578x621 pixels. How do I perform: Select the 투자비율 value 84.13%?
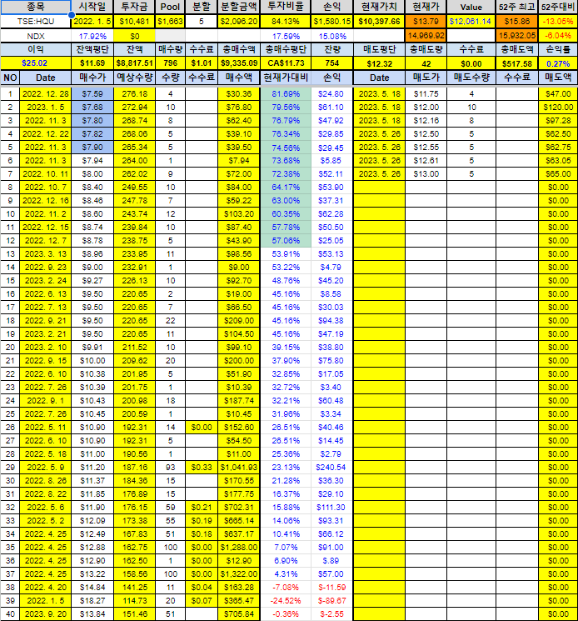[x=286, y=22]
